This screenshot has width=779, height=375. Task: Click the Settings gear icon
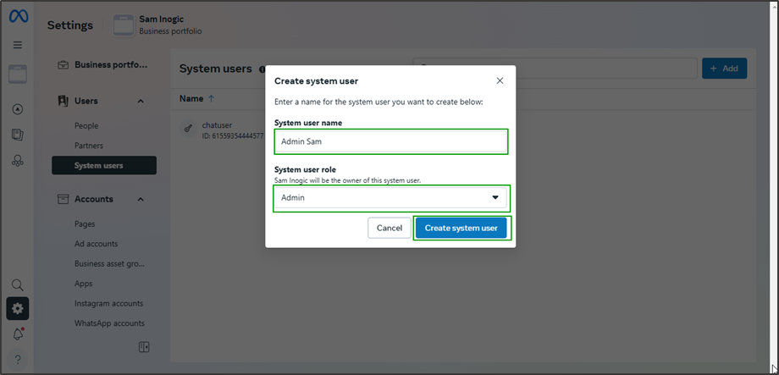(x=18, y=308)
